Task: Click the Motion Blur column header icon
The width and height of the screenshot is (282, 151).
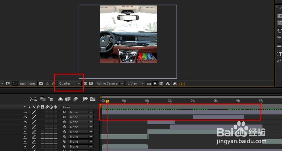Action: click(47, 107)
